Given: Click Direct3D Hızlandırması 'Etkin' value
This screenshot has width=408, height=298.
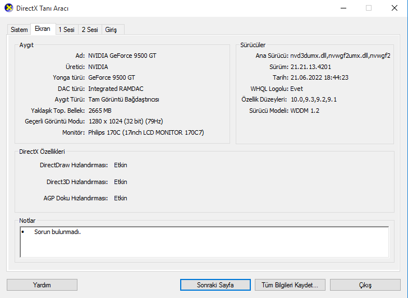Looking at the screenshot, I should pyautogui.click(x=121, y=182).
